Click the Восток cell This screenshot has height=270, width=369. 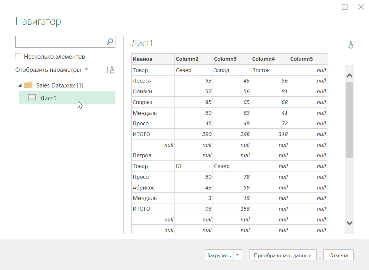click(x=270, y=70)
